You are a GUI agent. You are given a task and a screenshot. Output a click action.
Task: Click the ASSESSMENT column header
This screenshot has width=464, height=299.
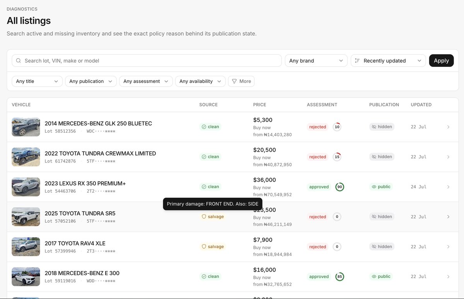coord(322,105)
